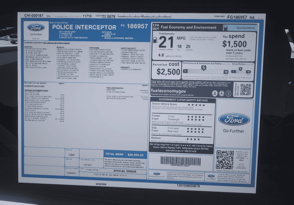The image size is (294, 205).
Task: Click the 6-SPEED AUTO TRANSMISSION line
Action: 73,38
